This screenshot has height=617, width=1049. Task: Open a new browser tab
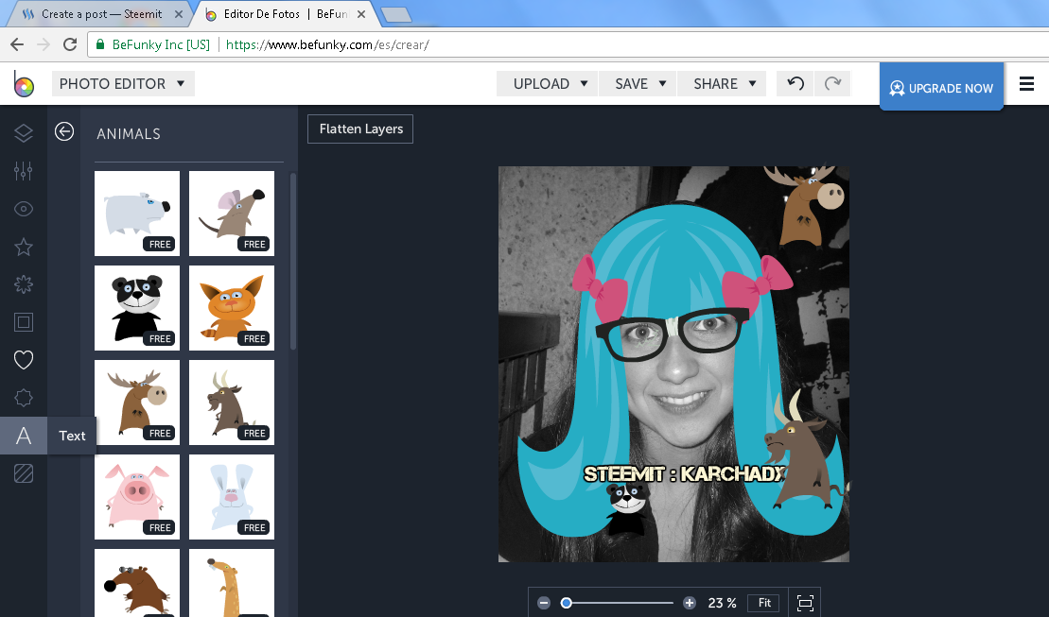tap(395, 15)
